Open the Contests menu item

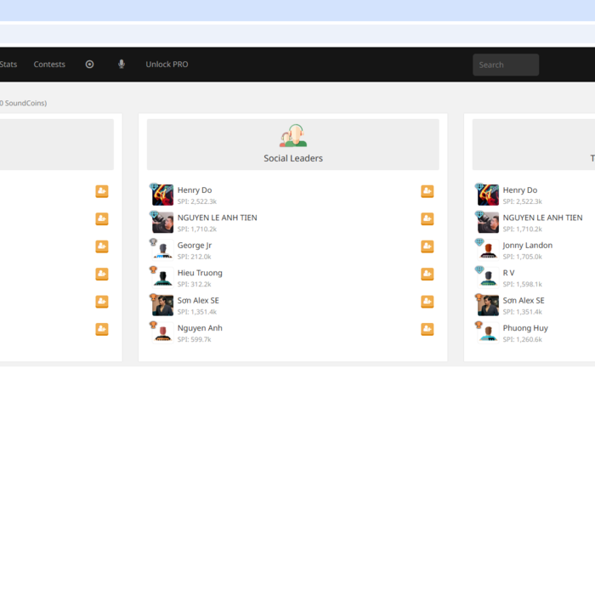[49, 65]
